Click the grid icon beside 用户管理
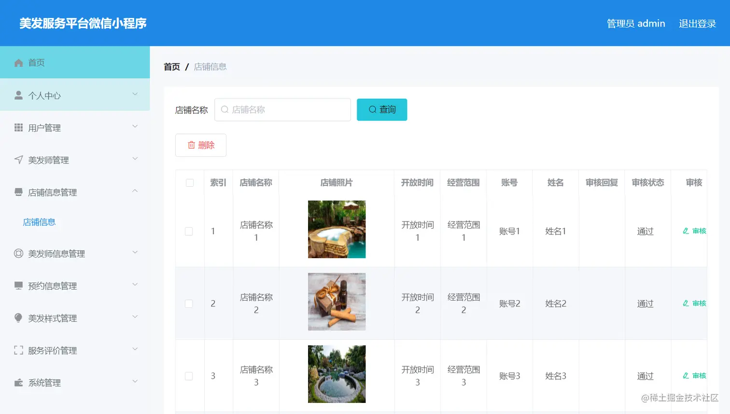The height and width of the screenshot is (414, 730). tap(18, 127)
